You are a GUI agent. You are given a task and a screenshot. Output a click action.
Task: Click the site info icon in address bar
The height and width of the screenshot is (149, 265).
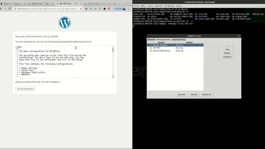(15, 9)
